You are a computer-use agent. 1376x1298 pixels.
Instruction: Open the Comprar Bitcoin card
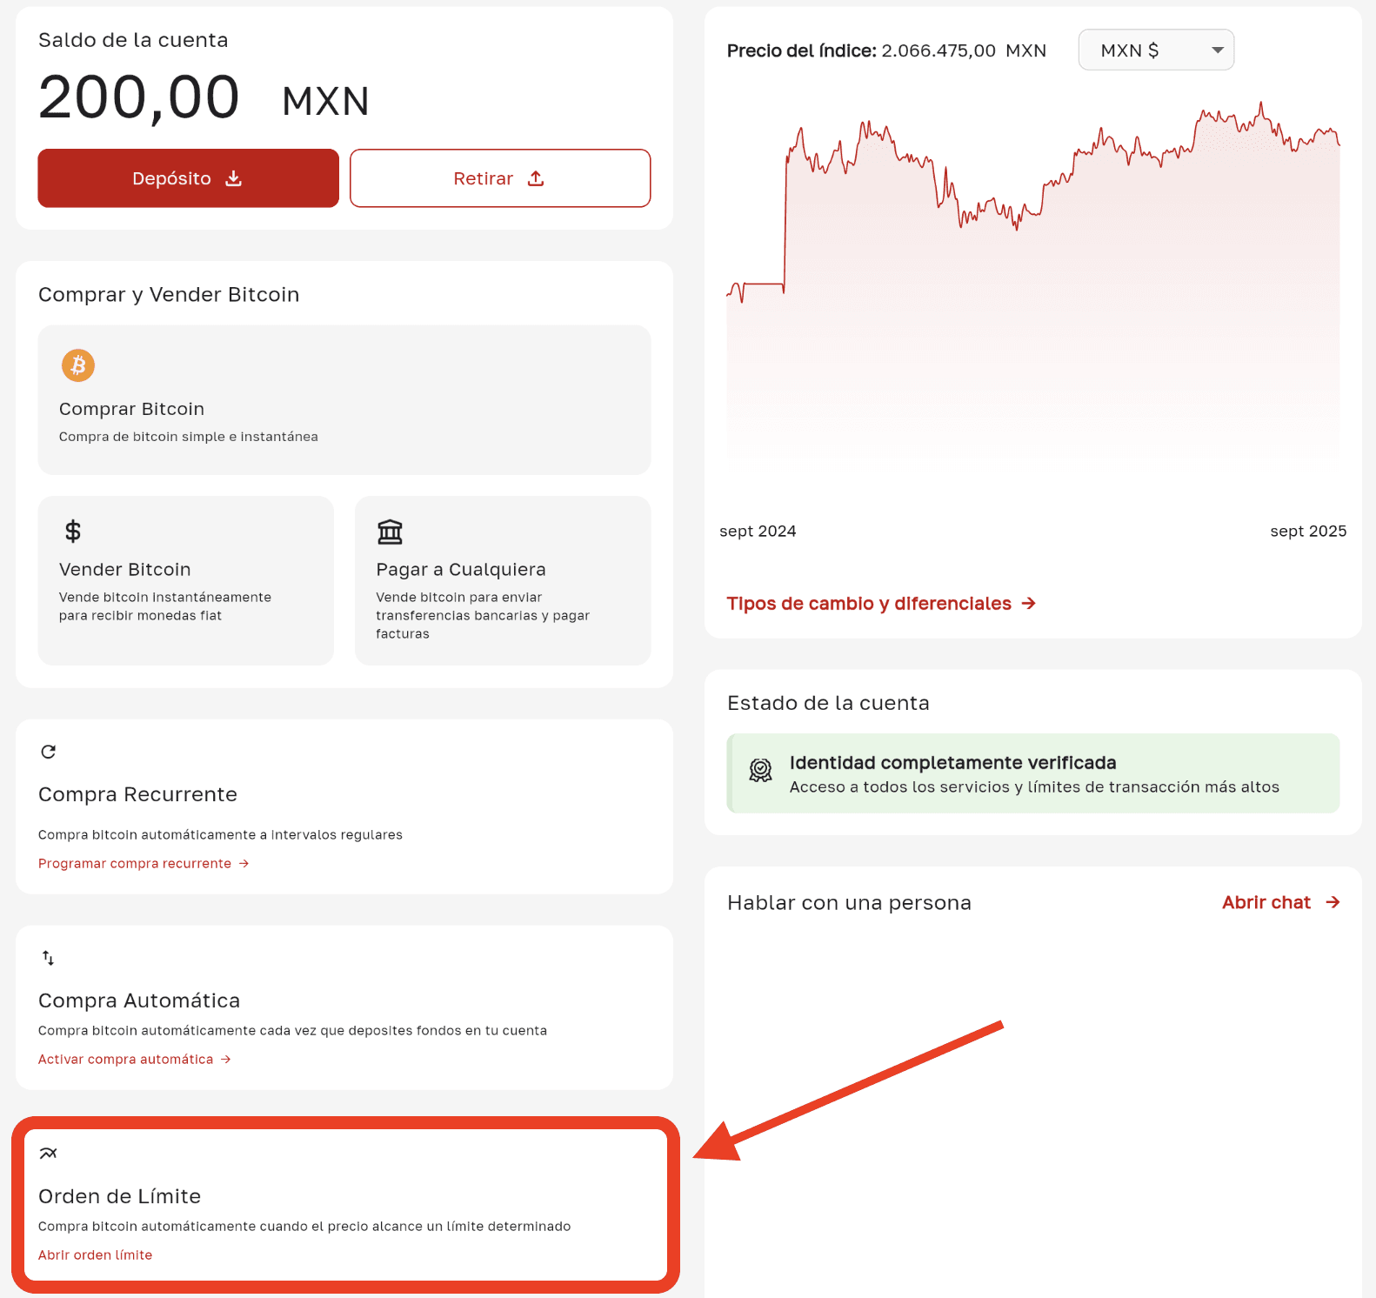pyautogui.click(x=344, y=400)
